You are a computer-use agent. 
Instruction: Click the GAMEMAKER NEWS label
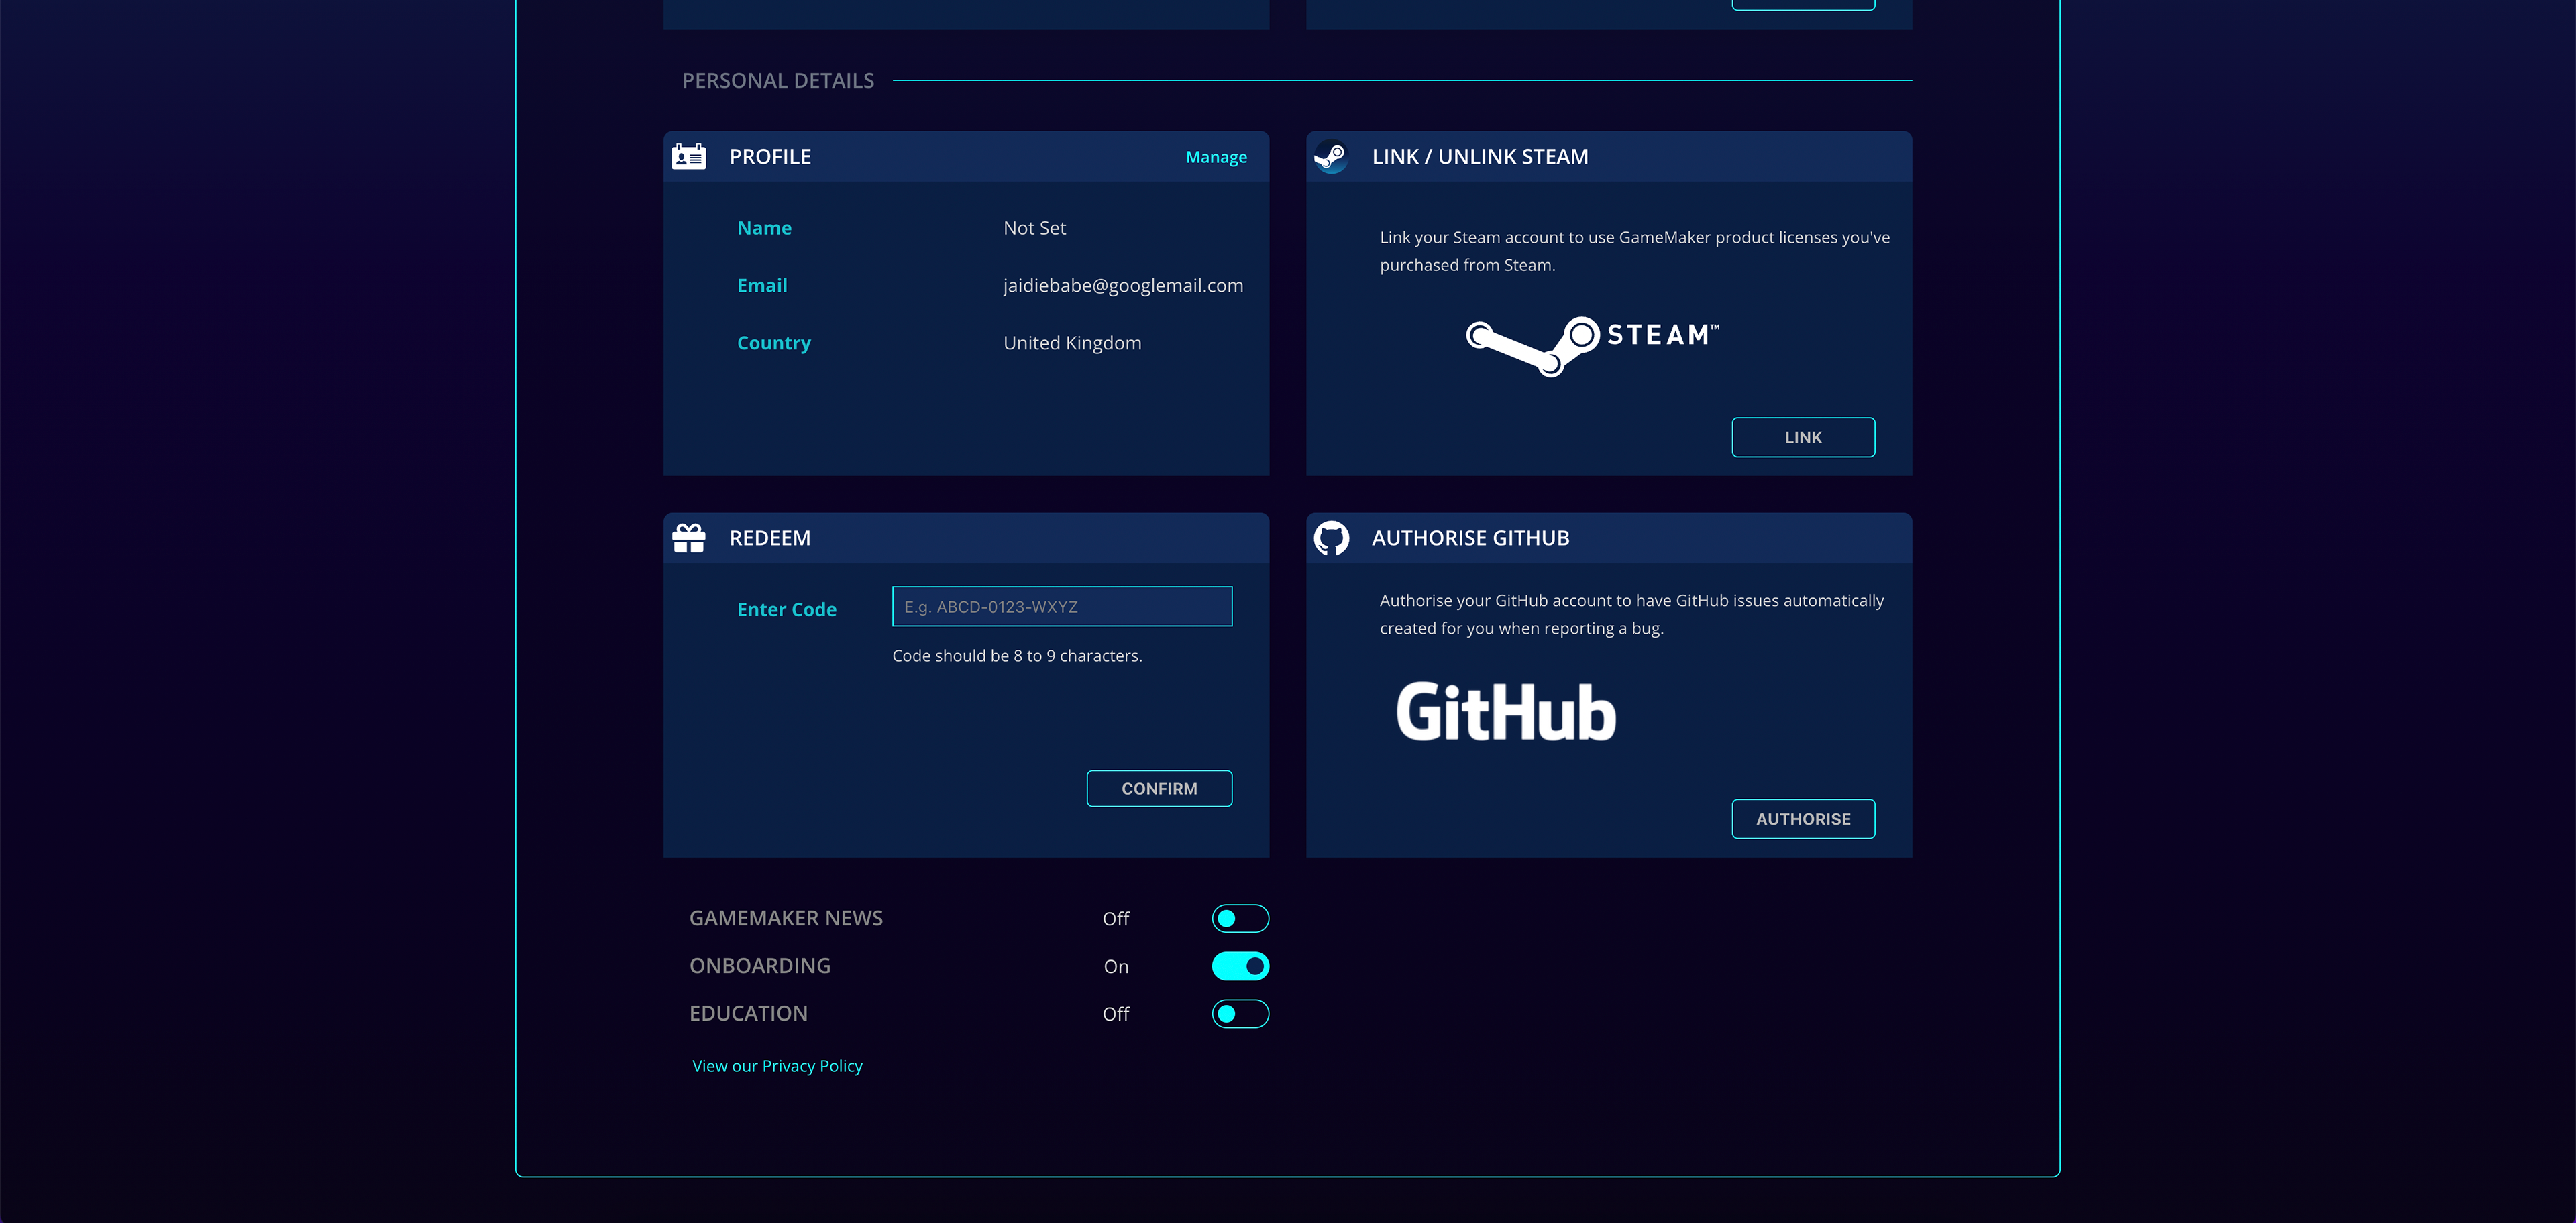point(786,918)
